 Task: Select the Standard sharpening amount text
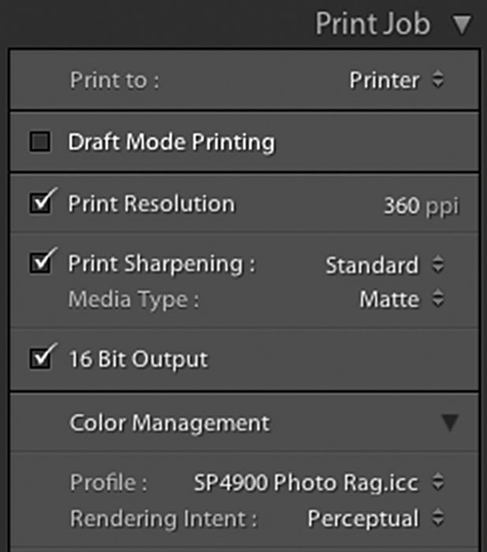pyautogui.click(x=372, y=265)
